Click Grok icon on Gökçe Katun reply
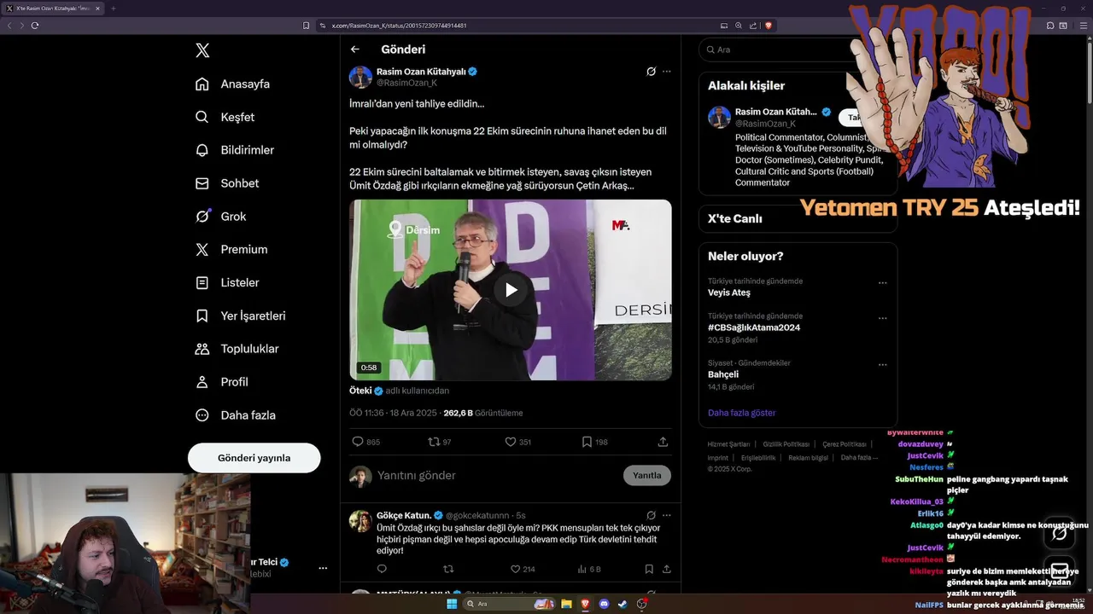 click(x=651, y=515)
